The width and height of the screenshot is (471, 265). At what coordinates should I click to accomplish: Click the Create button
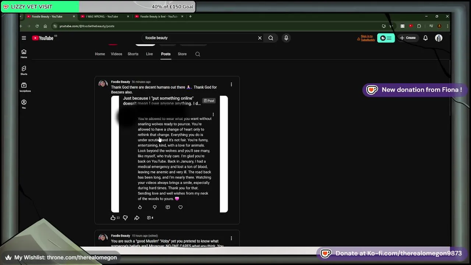(x=408, y=38)
